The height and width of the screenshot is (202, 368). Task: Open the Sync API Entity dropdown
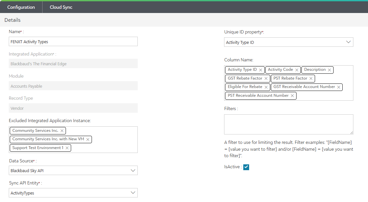[73, 193]
